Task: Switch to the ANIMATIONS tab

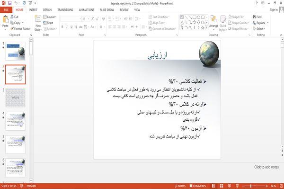Action: (87, 10)
